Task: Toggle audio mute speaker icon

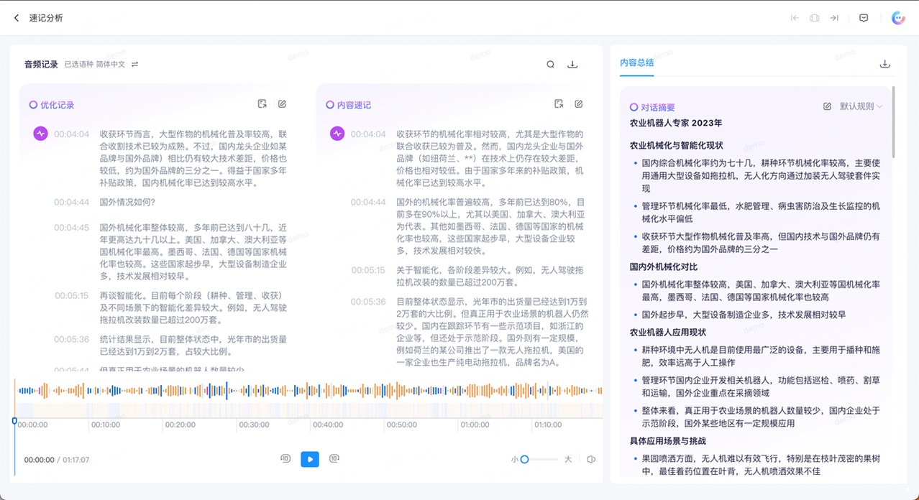Action: tap(591, 459)
